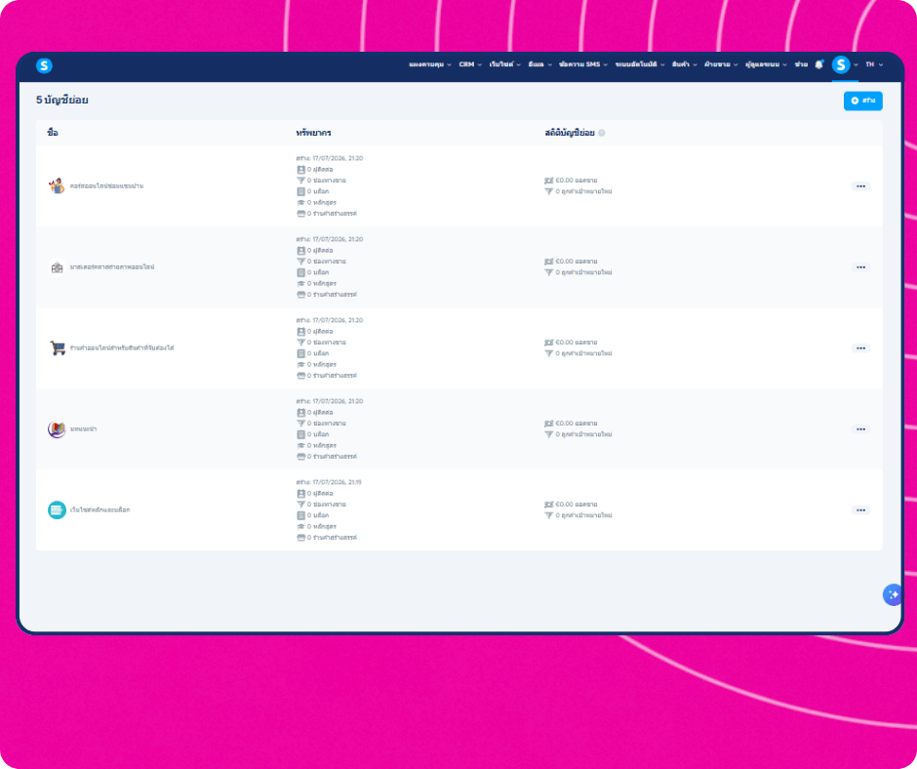The image size is (917, 769).
Task: Click the blue Create button
Action: click(862, 101)
